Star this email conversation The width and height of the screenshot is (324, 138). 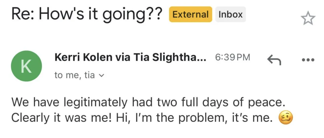pyautogui.click(x=308, y=19)
